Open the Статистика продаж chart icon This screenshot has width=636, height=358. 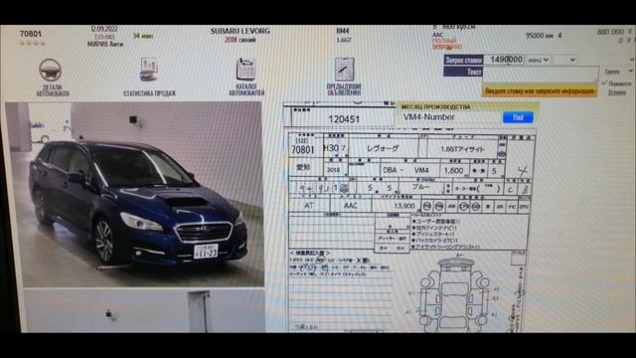[149, 70]
